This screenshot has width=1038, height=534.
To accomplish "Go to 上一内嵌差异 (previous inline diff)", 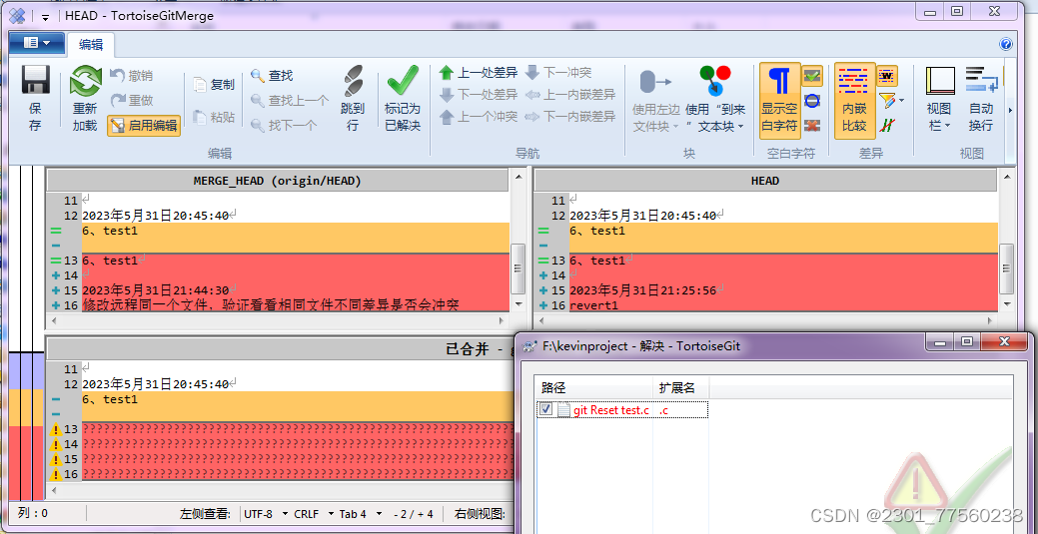I will click(570, 95).
